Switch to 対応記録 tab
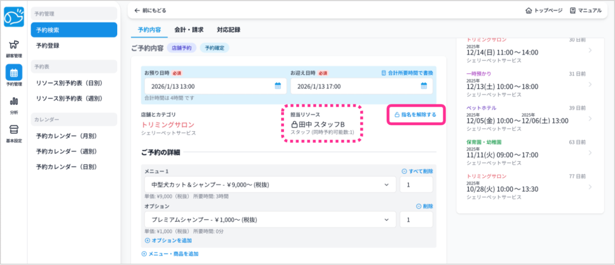The height and width of the screenshot is (265, 615). tap(231, 29)
